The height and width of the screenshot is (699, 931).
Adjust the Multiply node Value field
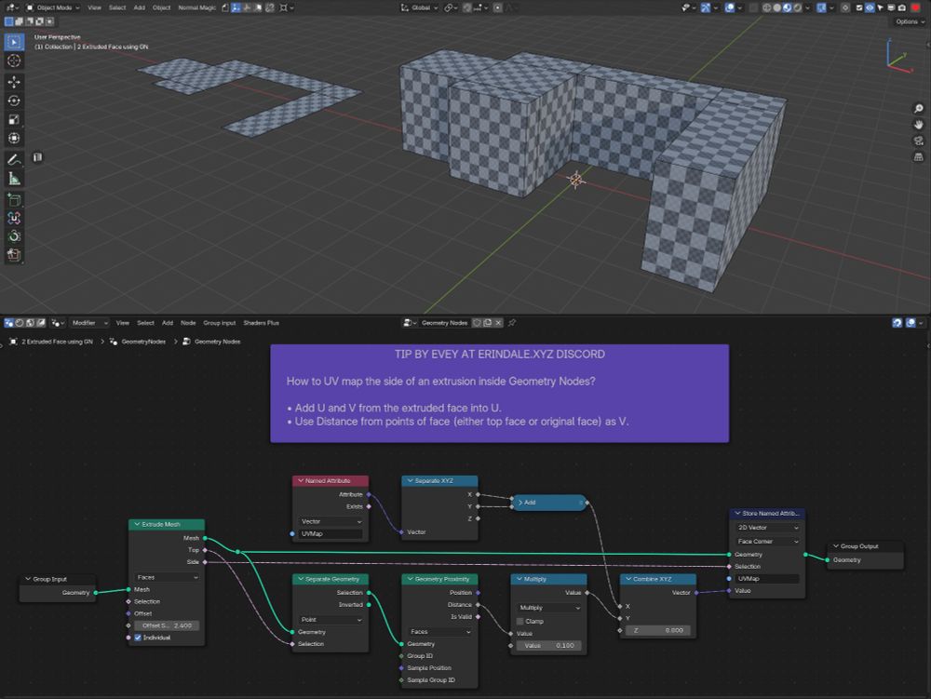547,645
